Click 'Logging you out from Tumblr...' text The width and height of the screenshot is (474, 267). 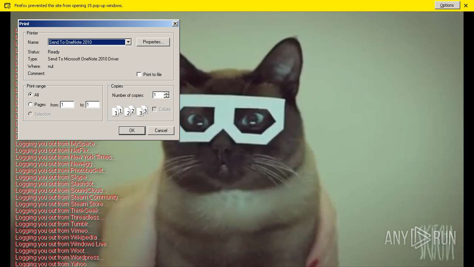pos(54,224)
